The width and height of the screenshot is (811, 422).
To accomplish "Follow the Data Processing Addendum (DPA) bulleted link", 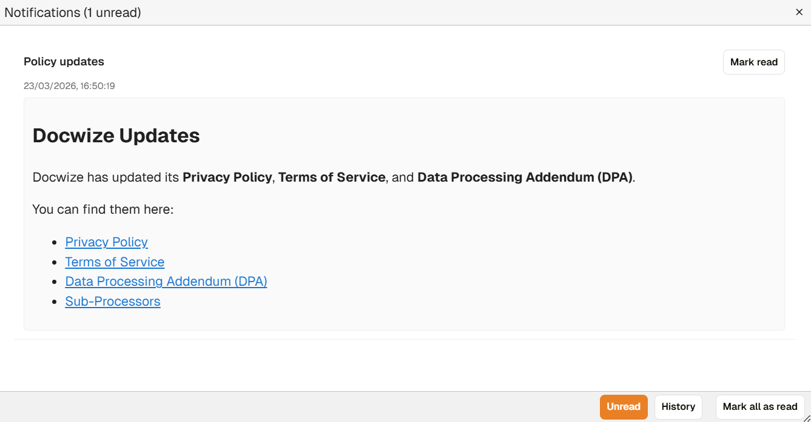I will coord(166,282).
